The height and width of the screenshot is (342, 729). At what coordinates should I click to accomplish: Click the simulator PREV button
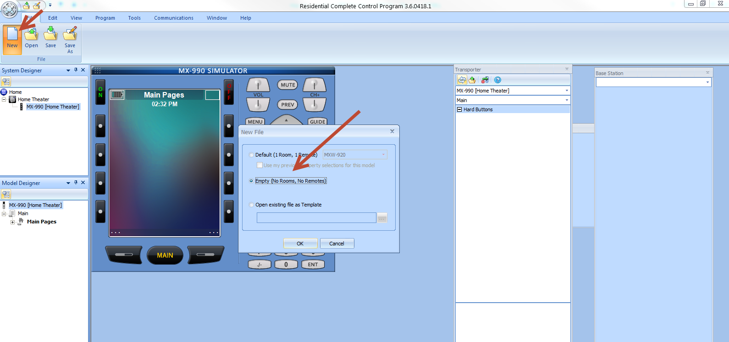(x=288, y=104)
